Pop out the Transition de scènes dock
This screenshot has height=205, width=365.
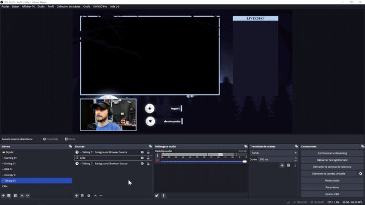tap(296, 147)
